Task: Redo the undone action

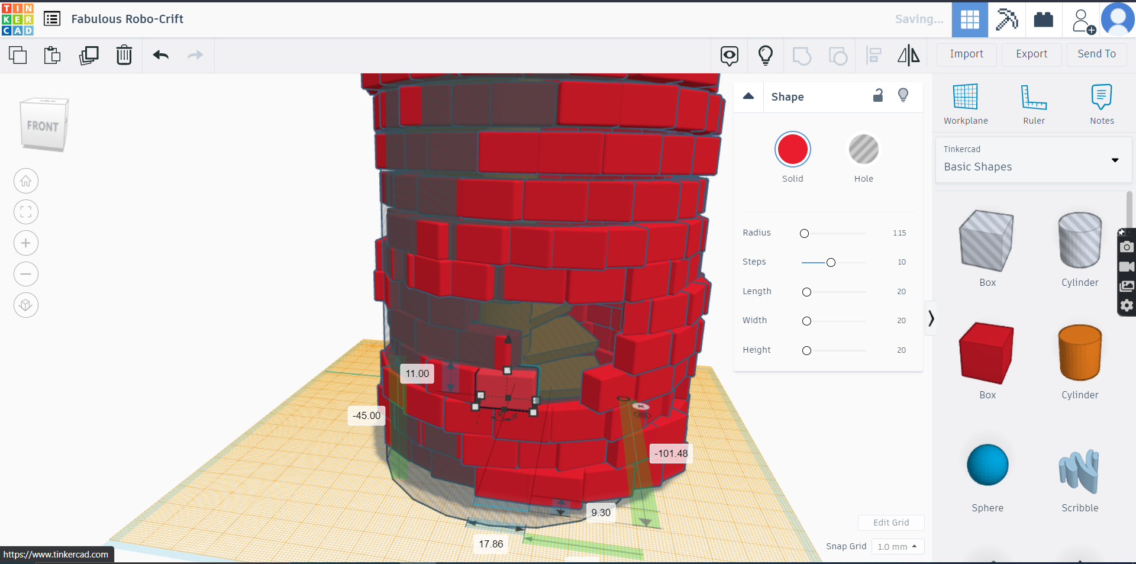Action: tap(195, 55)
